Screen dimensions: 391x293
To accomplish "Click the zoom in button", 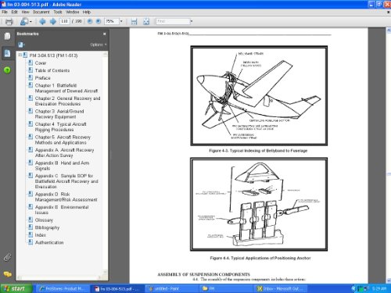I will (99, 21).
